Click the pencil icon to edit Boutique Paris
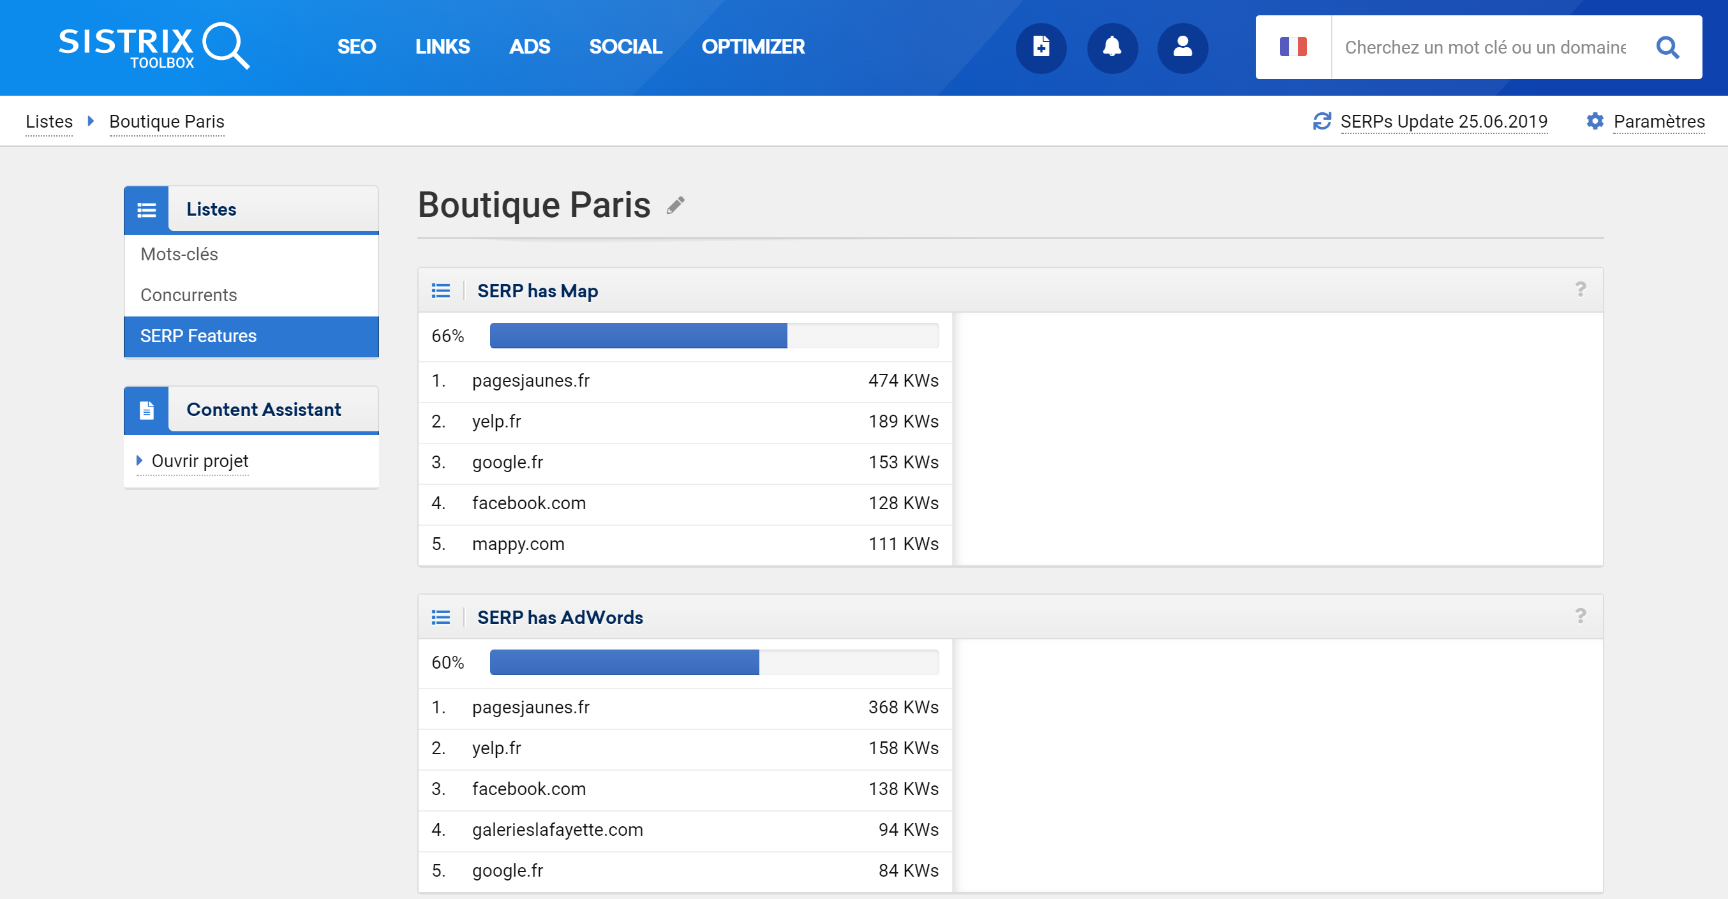The width and height of the screenshot is (1728, 899). click(x=676, y=205)
